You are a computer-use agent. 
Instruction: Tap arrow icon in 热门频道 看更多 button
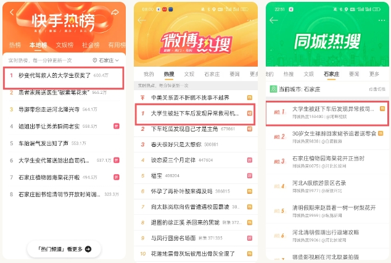tap(88, 249)
